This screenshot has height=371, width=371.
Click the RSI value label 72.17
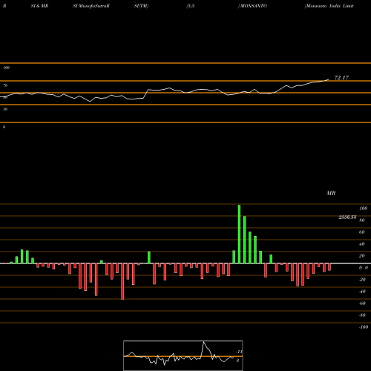click(341, 78)
